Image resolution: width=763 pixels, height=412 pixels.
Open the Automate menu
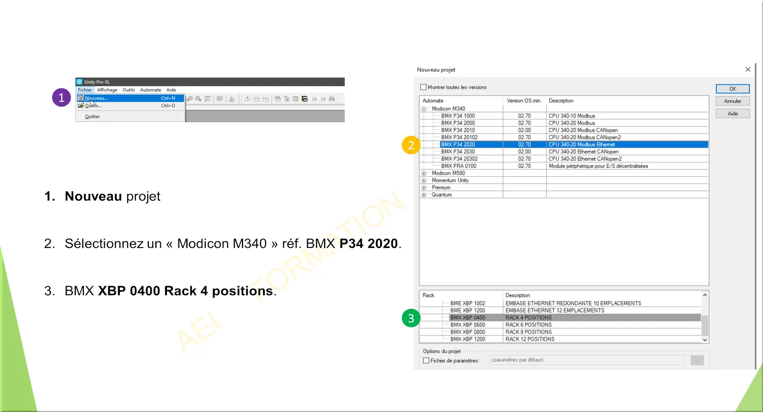coord(151,90)
